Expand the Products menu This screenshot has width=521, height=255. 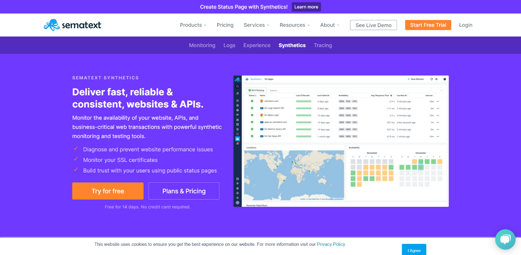[x=193, y=25]
